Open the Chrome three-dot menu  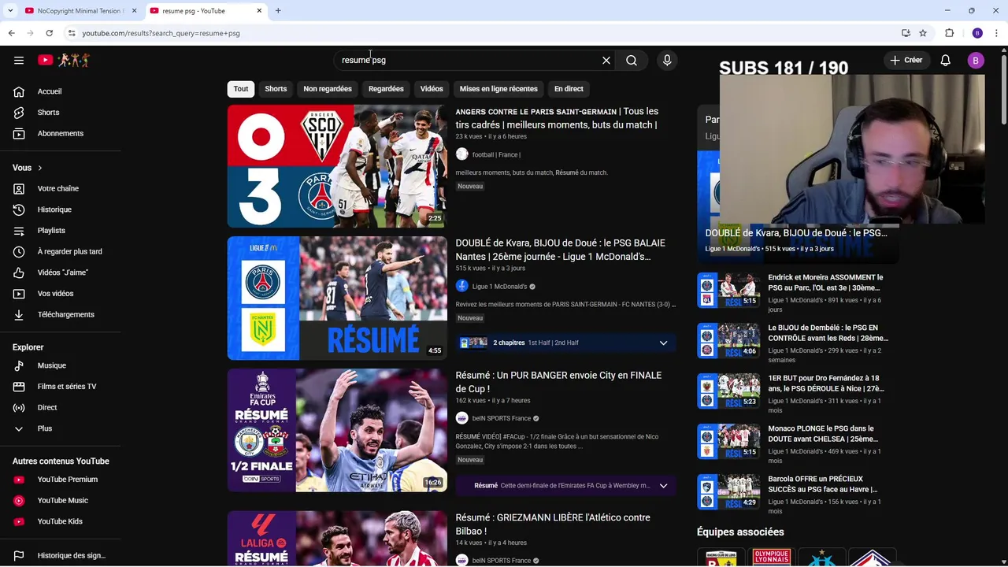point(996,33)
